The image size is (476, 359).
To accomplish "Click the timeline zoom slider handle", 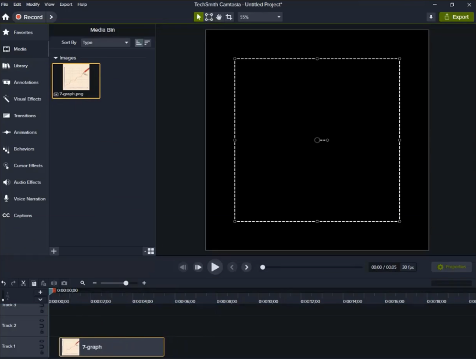I will 126,283.
